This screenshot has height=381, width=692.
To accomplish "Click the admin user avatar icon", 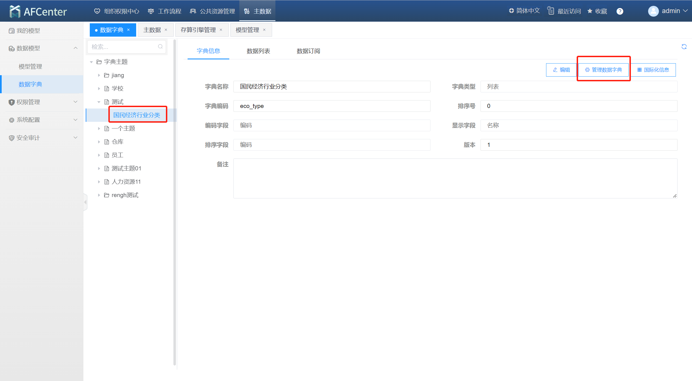I will tap(653, 11).
